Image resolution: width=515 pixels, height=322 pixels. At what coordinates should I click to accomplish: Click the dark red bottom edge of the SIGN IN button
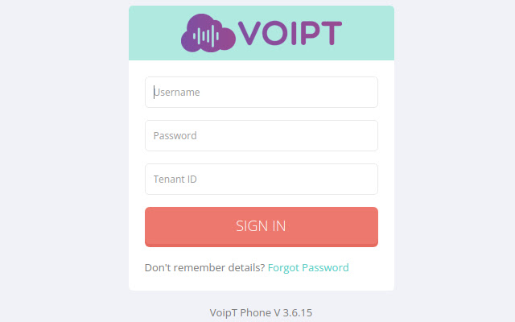coord(262,244)
